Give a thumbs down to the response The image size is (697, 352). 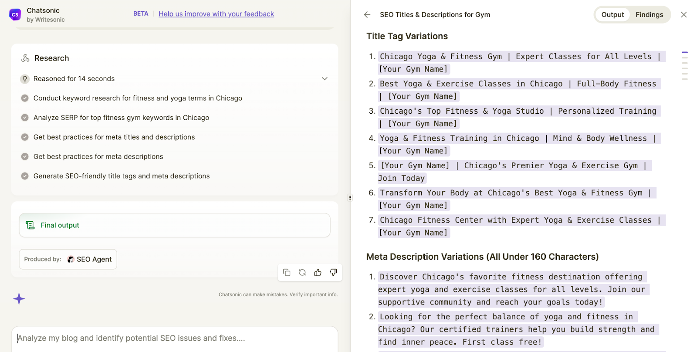[334, 272]
